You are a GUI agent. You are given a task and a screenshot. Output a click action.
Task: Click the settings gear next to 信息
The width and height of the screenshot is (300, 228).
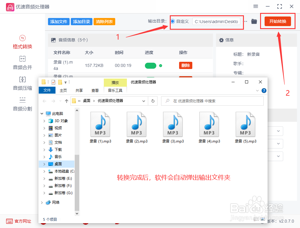click(x=221, y=40)
